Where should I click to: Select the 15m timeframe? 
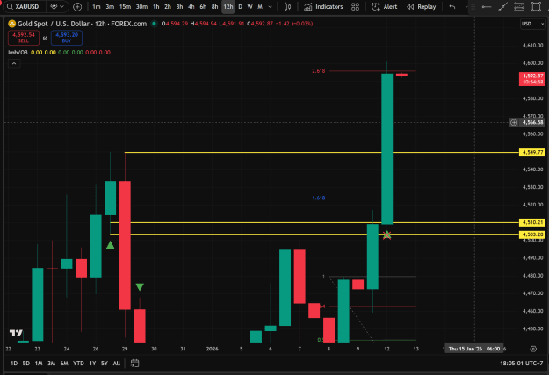(x=125, y=7)
